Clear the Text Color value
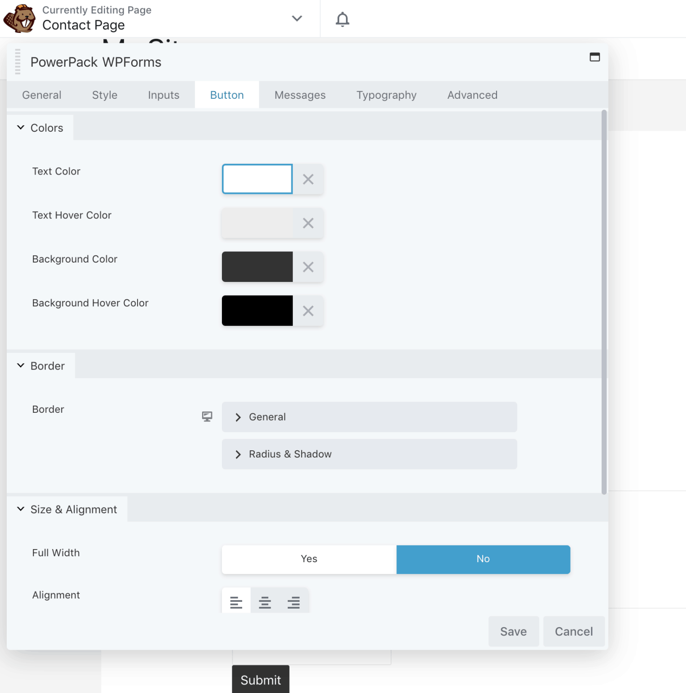The image size is (686, 693). [x=308, y=179]
